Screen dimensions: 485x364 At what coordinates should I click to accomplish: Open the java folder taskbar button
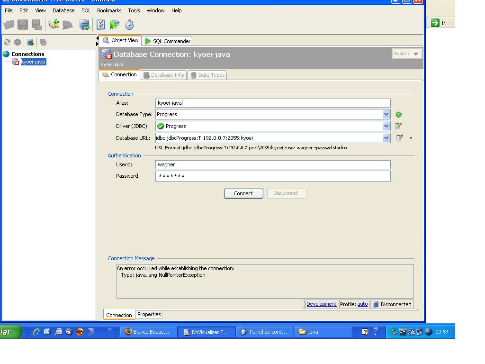323,332
